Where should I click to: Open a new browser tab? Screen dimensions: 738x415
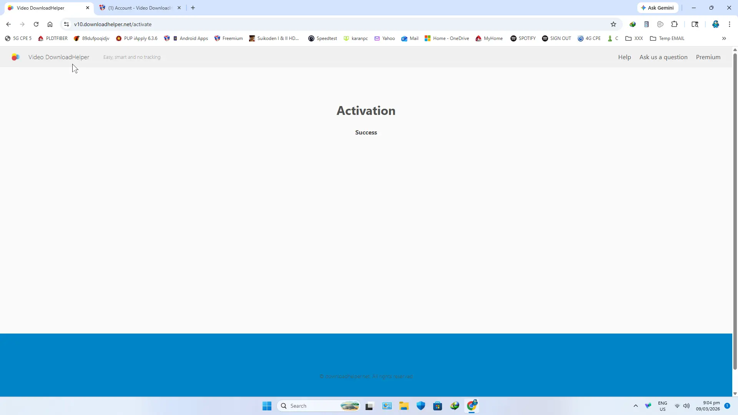pos(193,8)
